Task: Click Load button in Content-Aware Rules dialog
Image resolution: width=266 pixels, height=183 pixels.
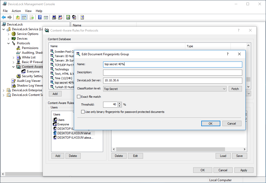Action: tap(223, 156)
